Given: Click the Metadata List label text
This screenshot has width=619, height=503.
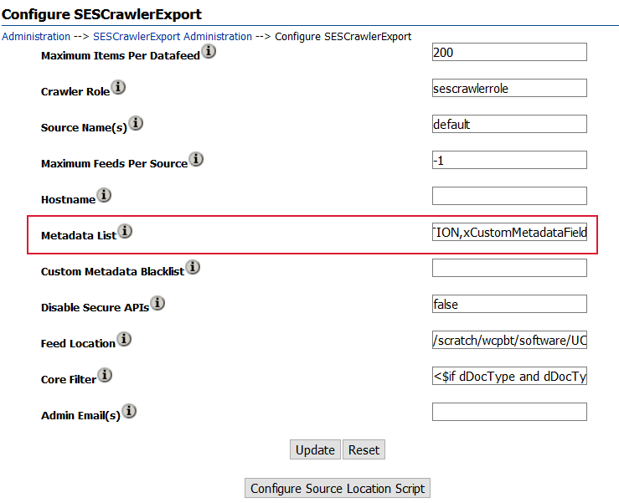Looking at the screenshot, I should point(79,235).
